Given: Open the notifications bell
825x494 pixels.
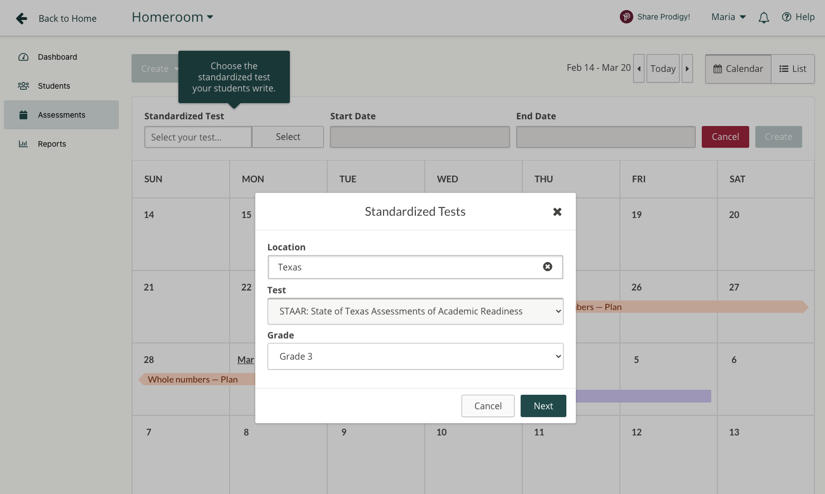Looking at the screenshot, I should tap(764, 18).
